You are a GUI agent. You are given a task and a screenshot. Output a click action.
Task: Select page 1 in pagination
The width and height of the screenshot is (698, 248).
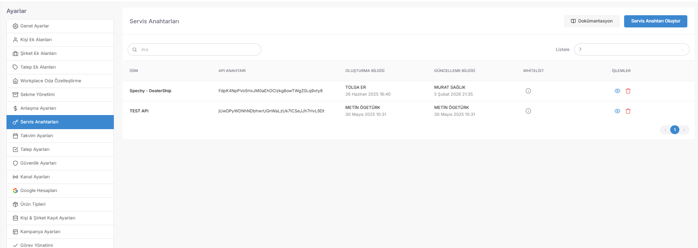tap(675, 130)
